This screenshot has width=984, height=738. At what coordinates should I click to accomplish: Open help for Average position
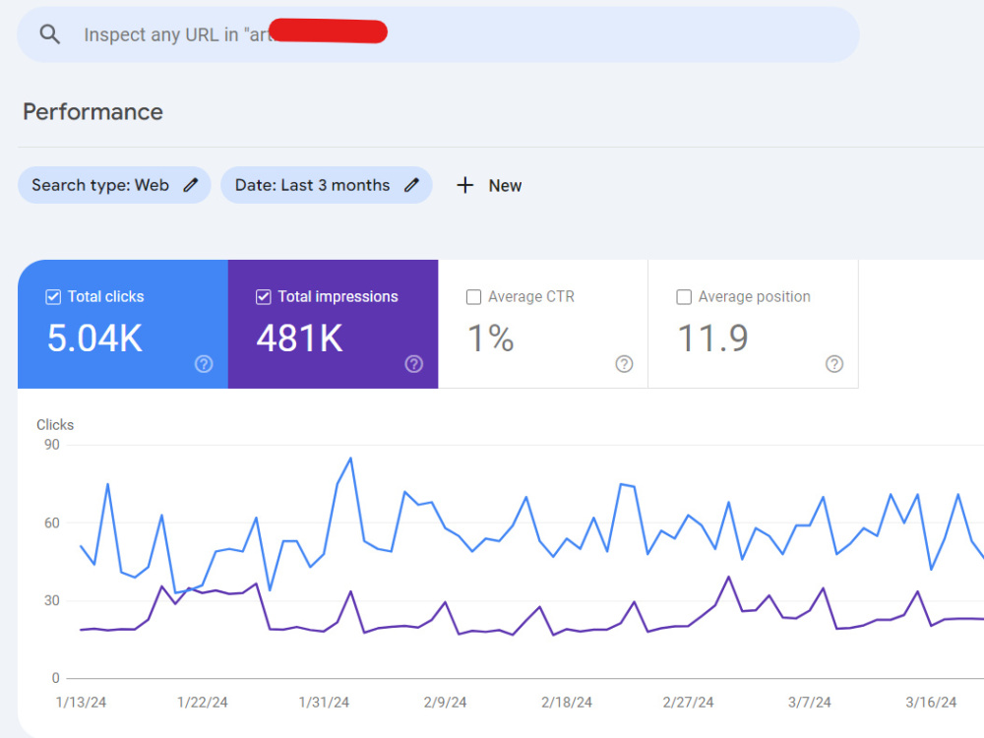(834, 364)
